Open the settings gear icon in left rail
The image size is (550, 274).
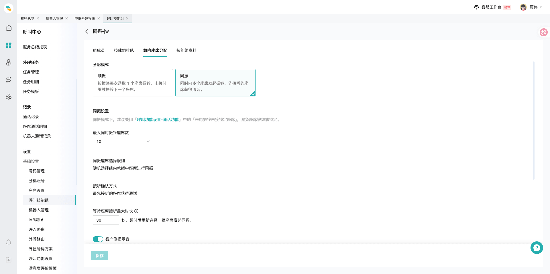point(9,97)
